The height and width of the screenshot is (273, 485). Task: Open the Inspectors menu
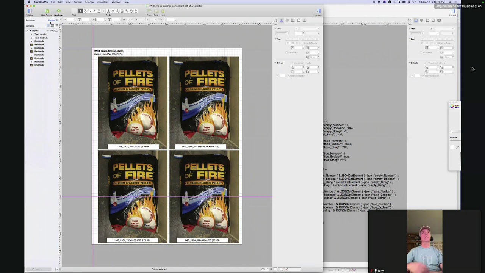(x=102, y=2)
